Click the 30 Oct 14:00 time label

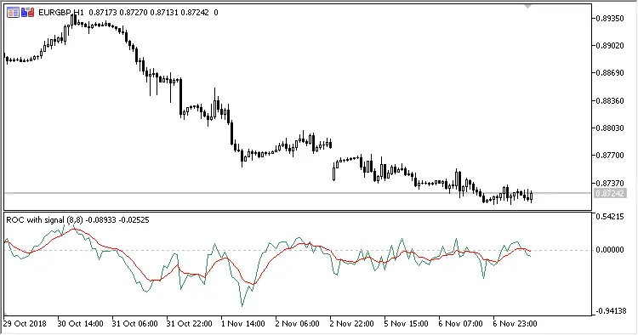(80, 324)
